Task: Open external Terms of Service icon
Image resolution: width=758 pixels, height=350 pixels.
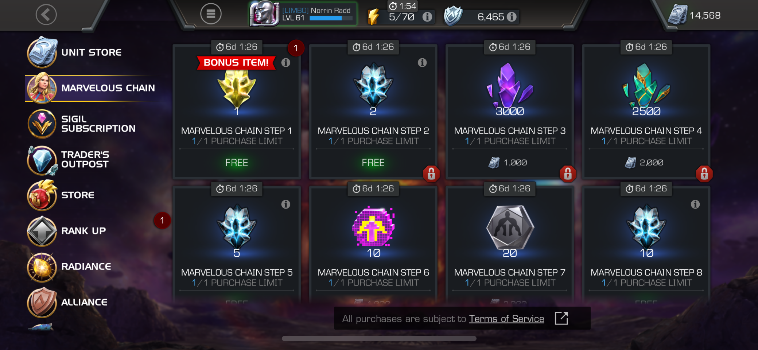Action: tap(561, 318)
